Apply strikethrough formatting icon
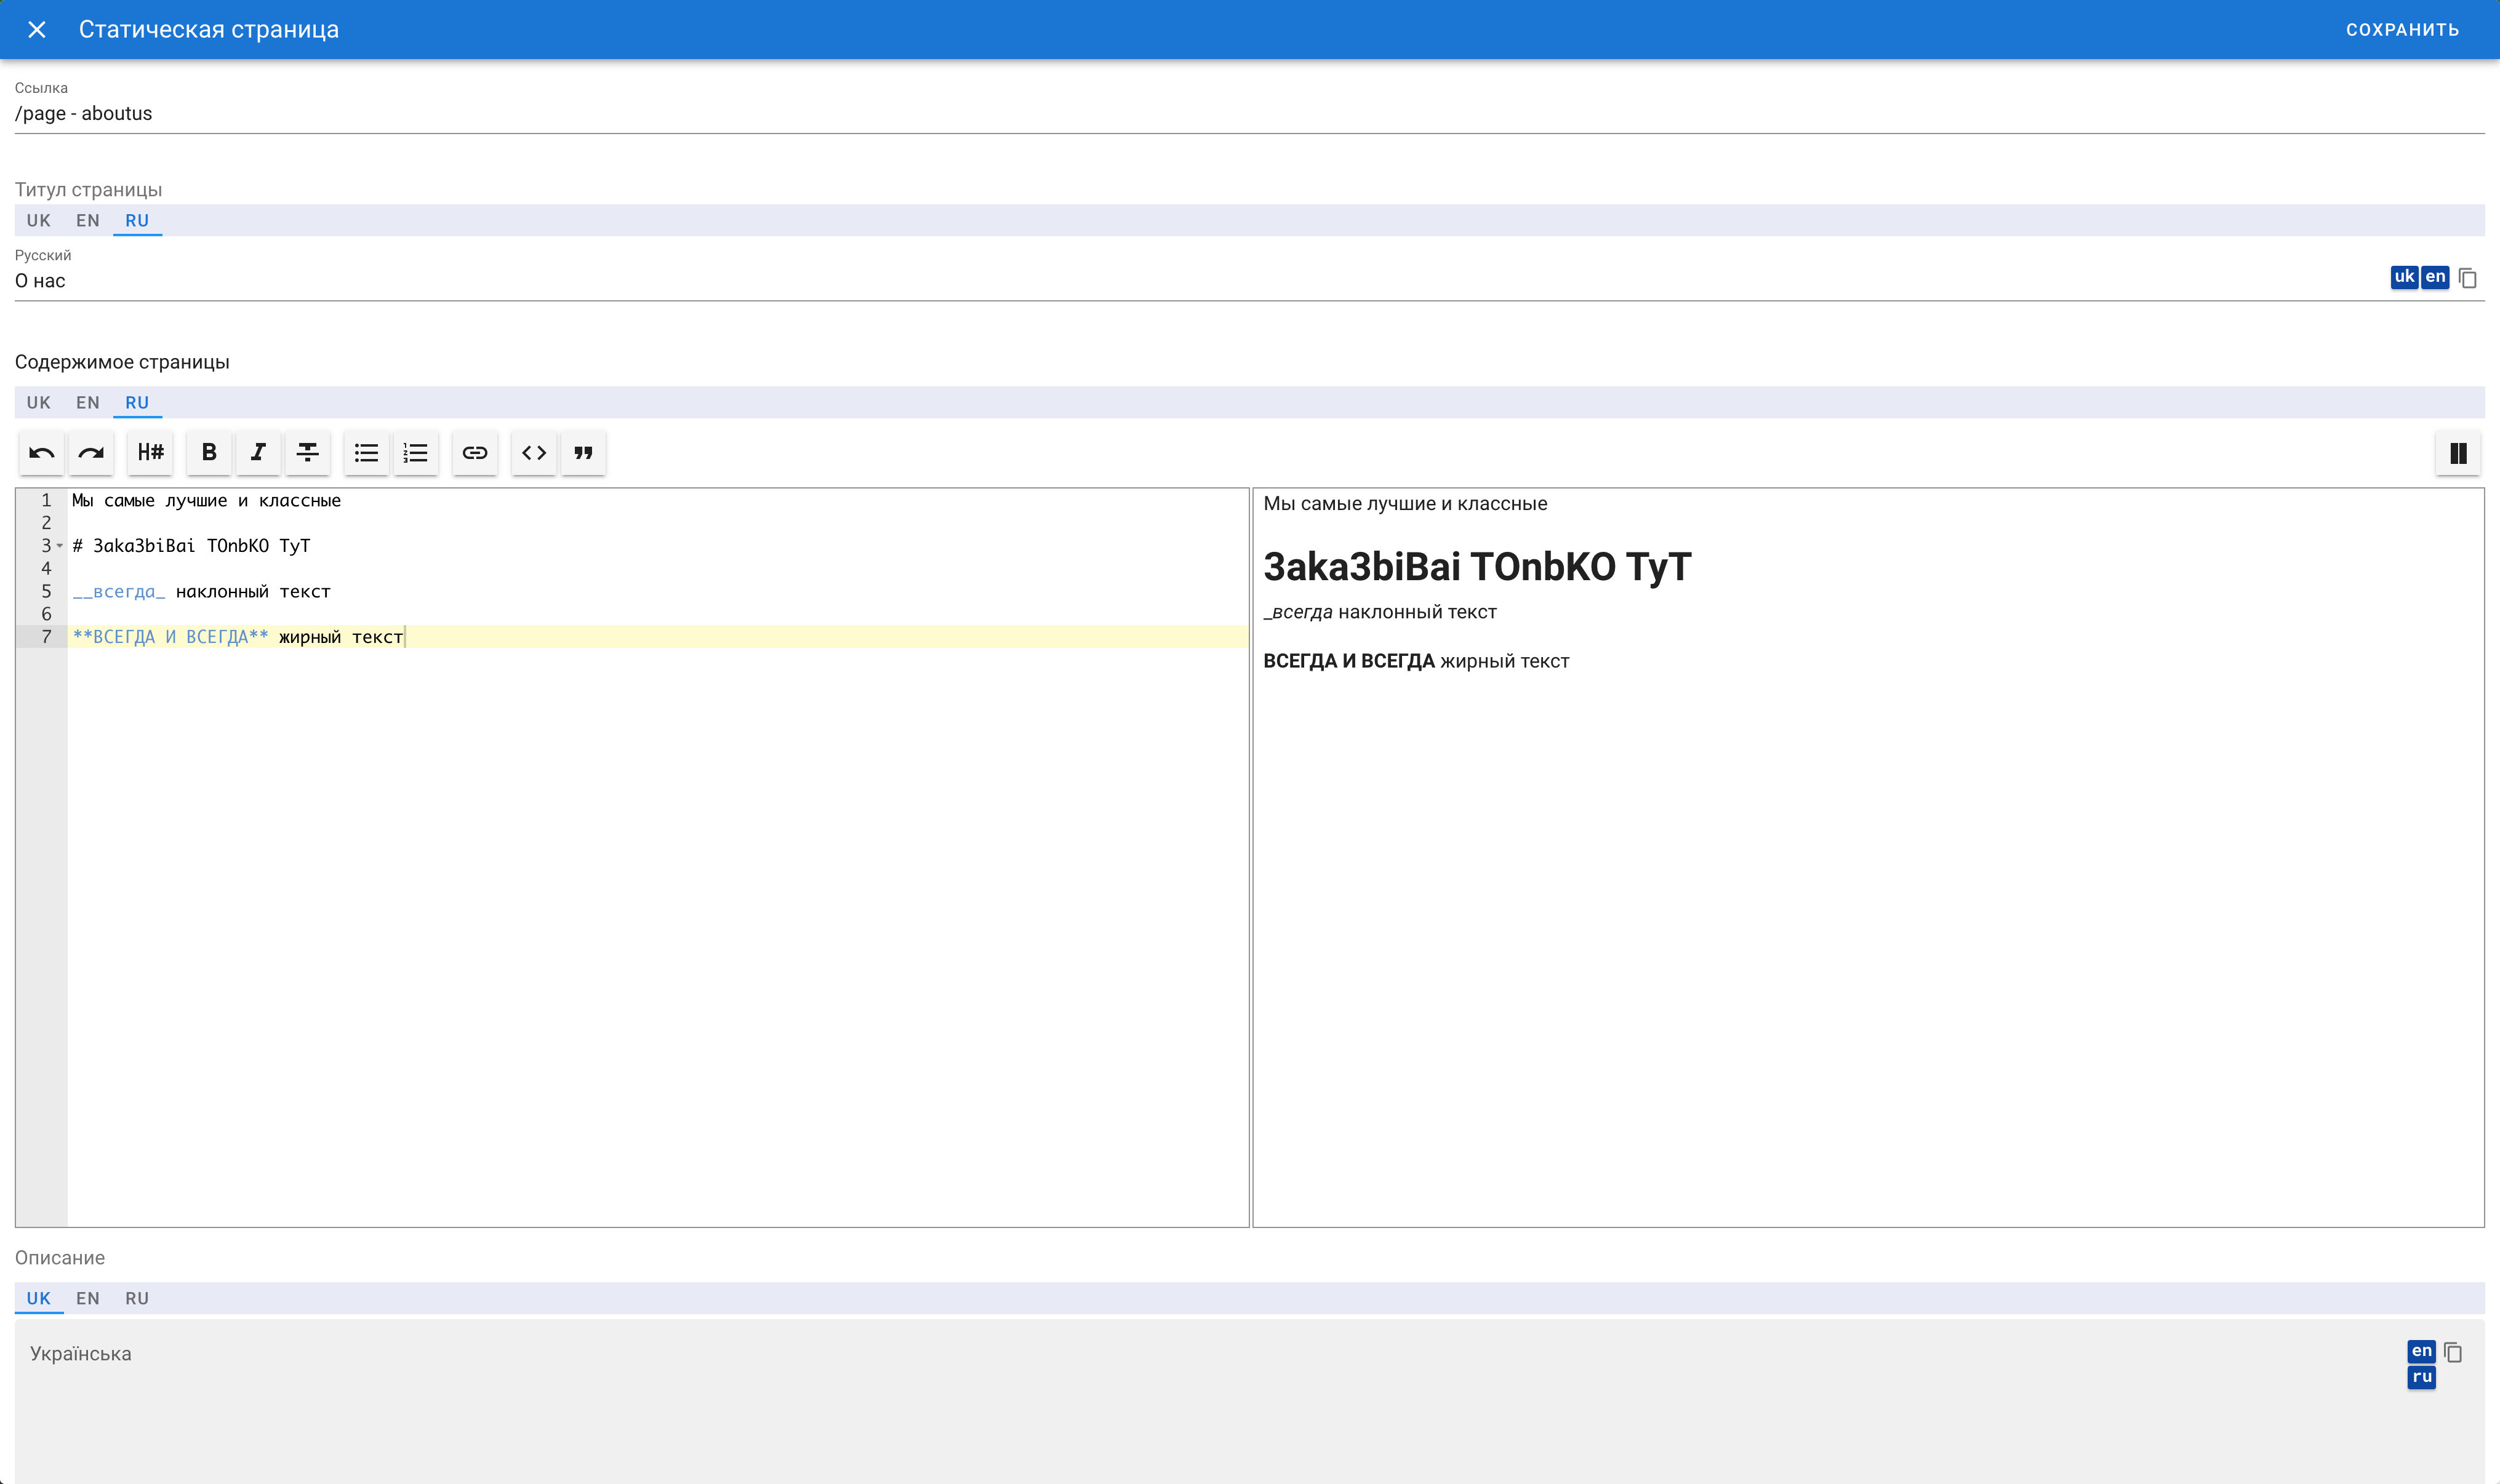2500x1484 pixels. click(308, 453)
